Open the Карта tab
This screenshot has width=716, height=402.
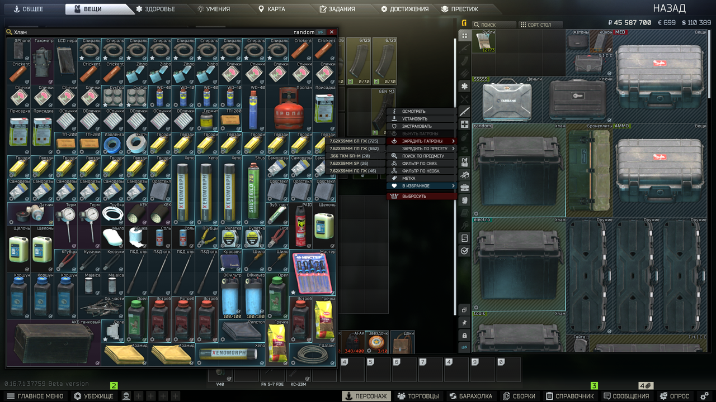pos(271,9)
